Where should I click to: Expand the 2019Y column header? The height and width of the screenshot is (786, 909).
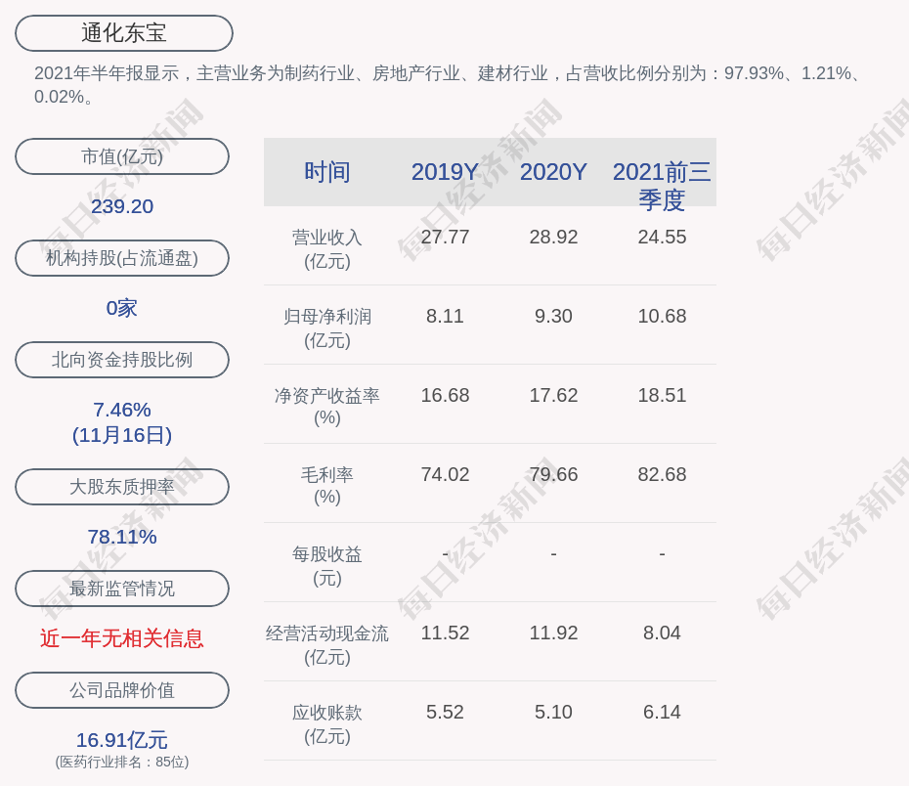click(445, 172)
